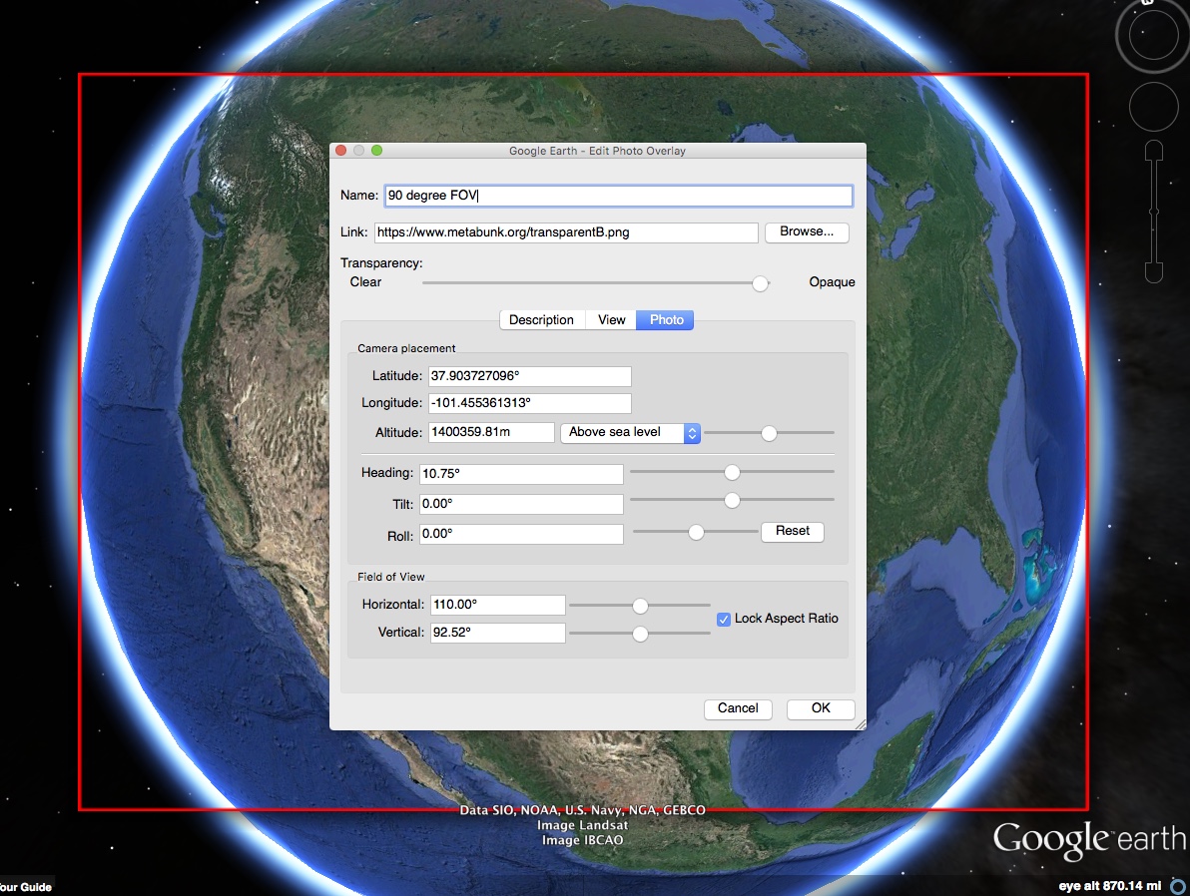Switch to the View tab
The height and width of the screenshot is (896, 1190).
click(611, 320)
